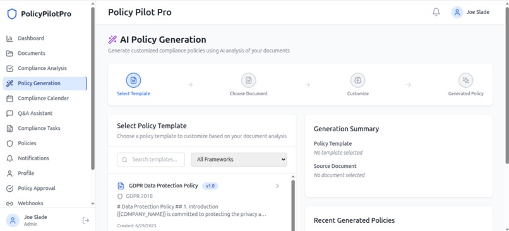The width and height of the screenshot is (509, 231).
Task: Click the Profile person icon in sidebar
Action: (x=9, y=173)
